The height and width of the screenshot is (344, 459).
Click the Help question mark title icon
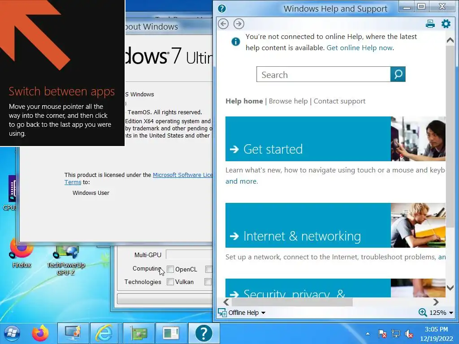pos(222,9)
